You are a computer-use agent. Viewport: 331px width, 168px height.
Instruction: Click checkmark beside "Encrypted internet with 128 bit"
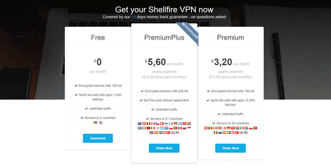coord(76,86)
